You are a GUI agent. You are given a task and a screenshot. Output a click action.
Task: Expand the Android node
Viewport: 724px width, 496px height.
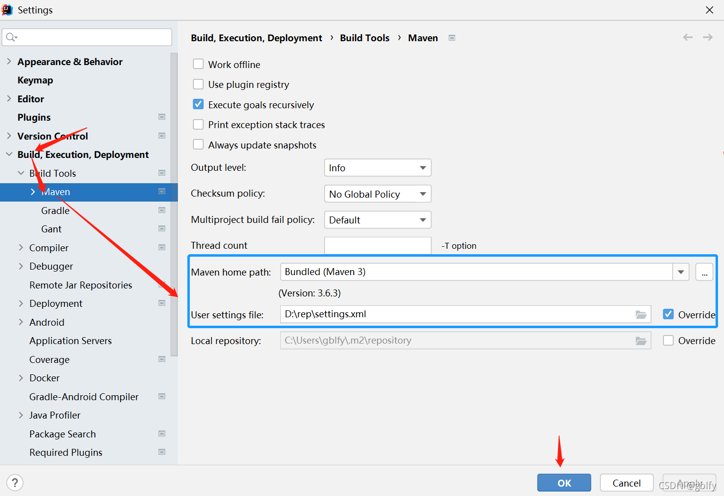tap(21, 322)
